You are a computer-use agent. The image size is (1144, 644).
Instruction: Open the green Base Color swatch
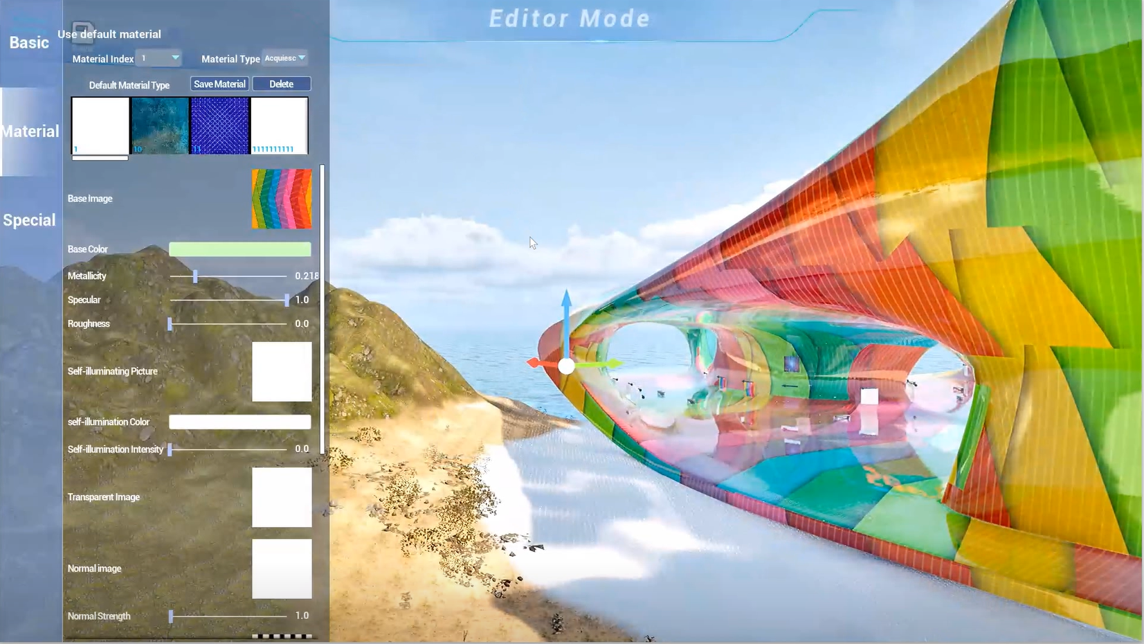pos(239,249)
